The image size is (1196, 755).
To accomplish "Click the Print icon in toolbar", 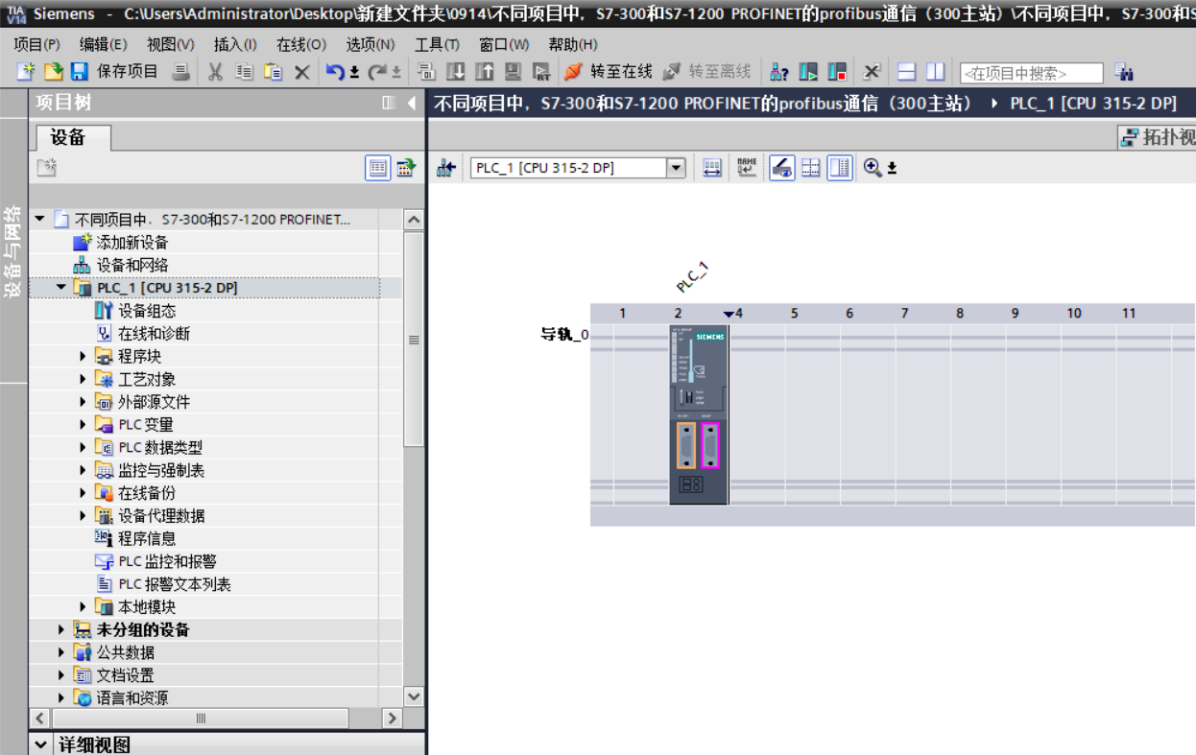I will tap(180, 72).
